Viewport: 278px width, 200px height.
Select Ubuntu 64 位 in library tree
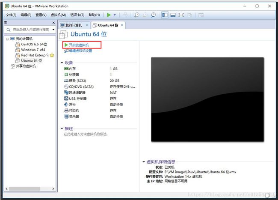click(31, 61)
